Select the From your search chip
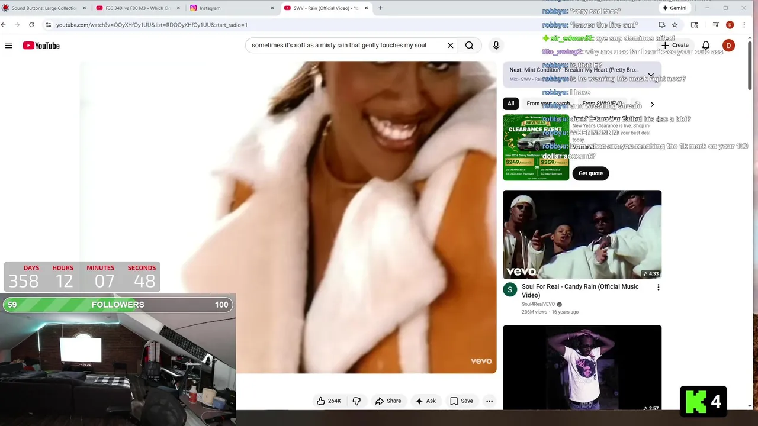The height and width of the screenshot is (426, 758). coord(548,104)
